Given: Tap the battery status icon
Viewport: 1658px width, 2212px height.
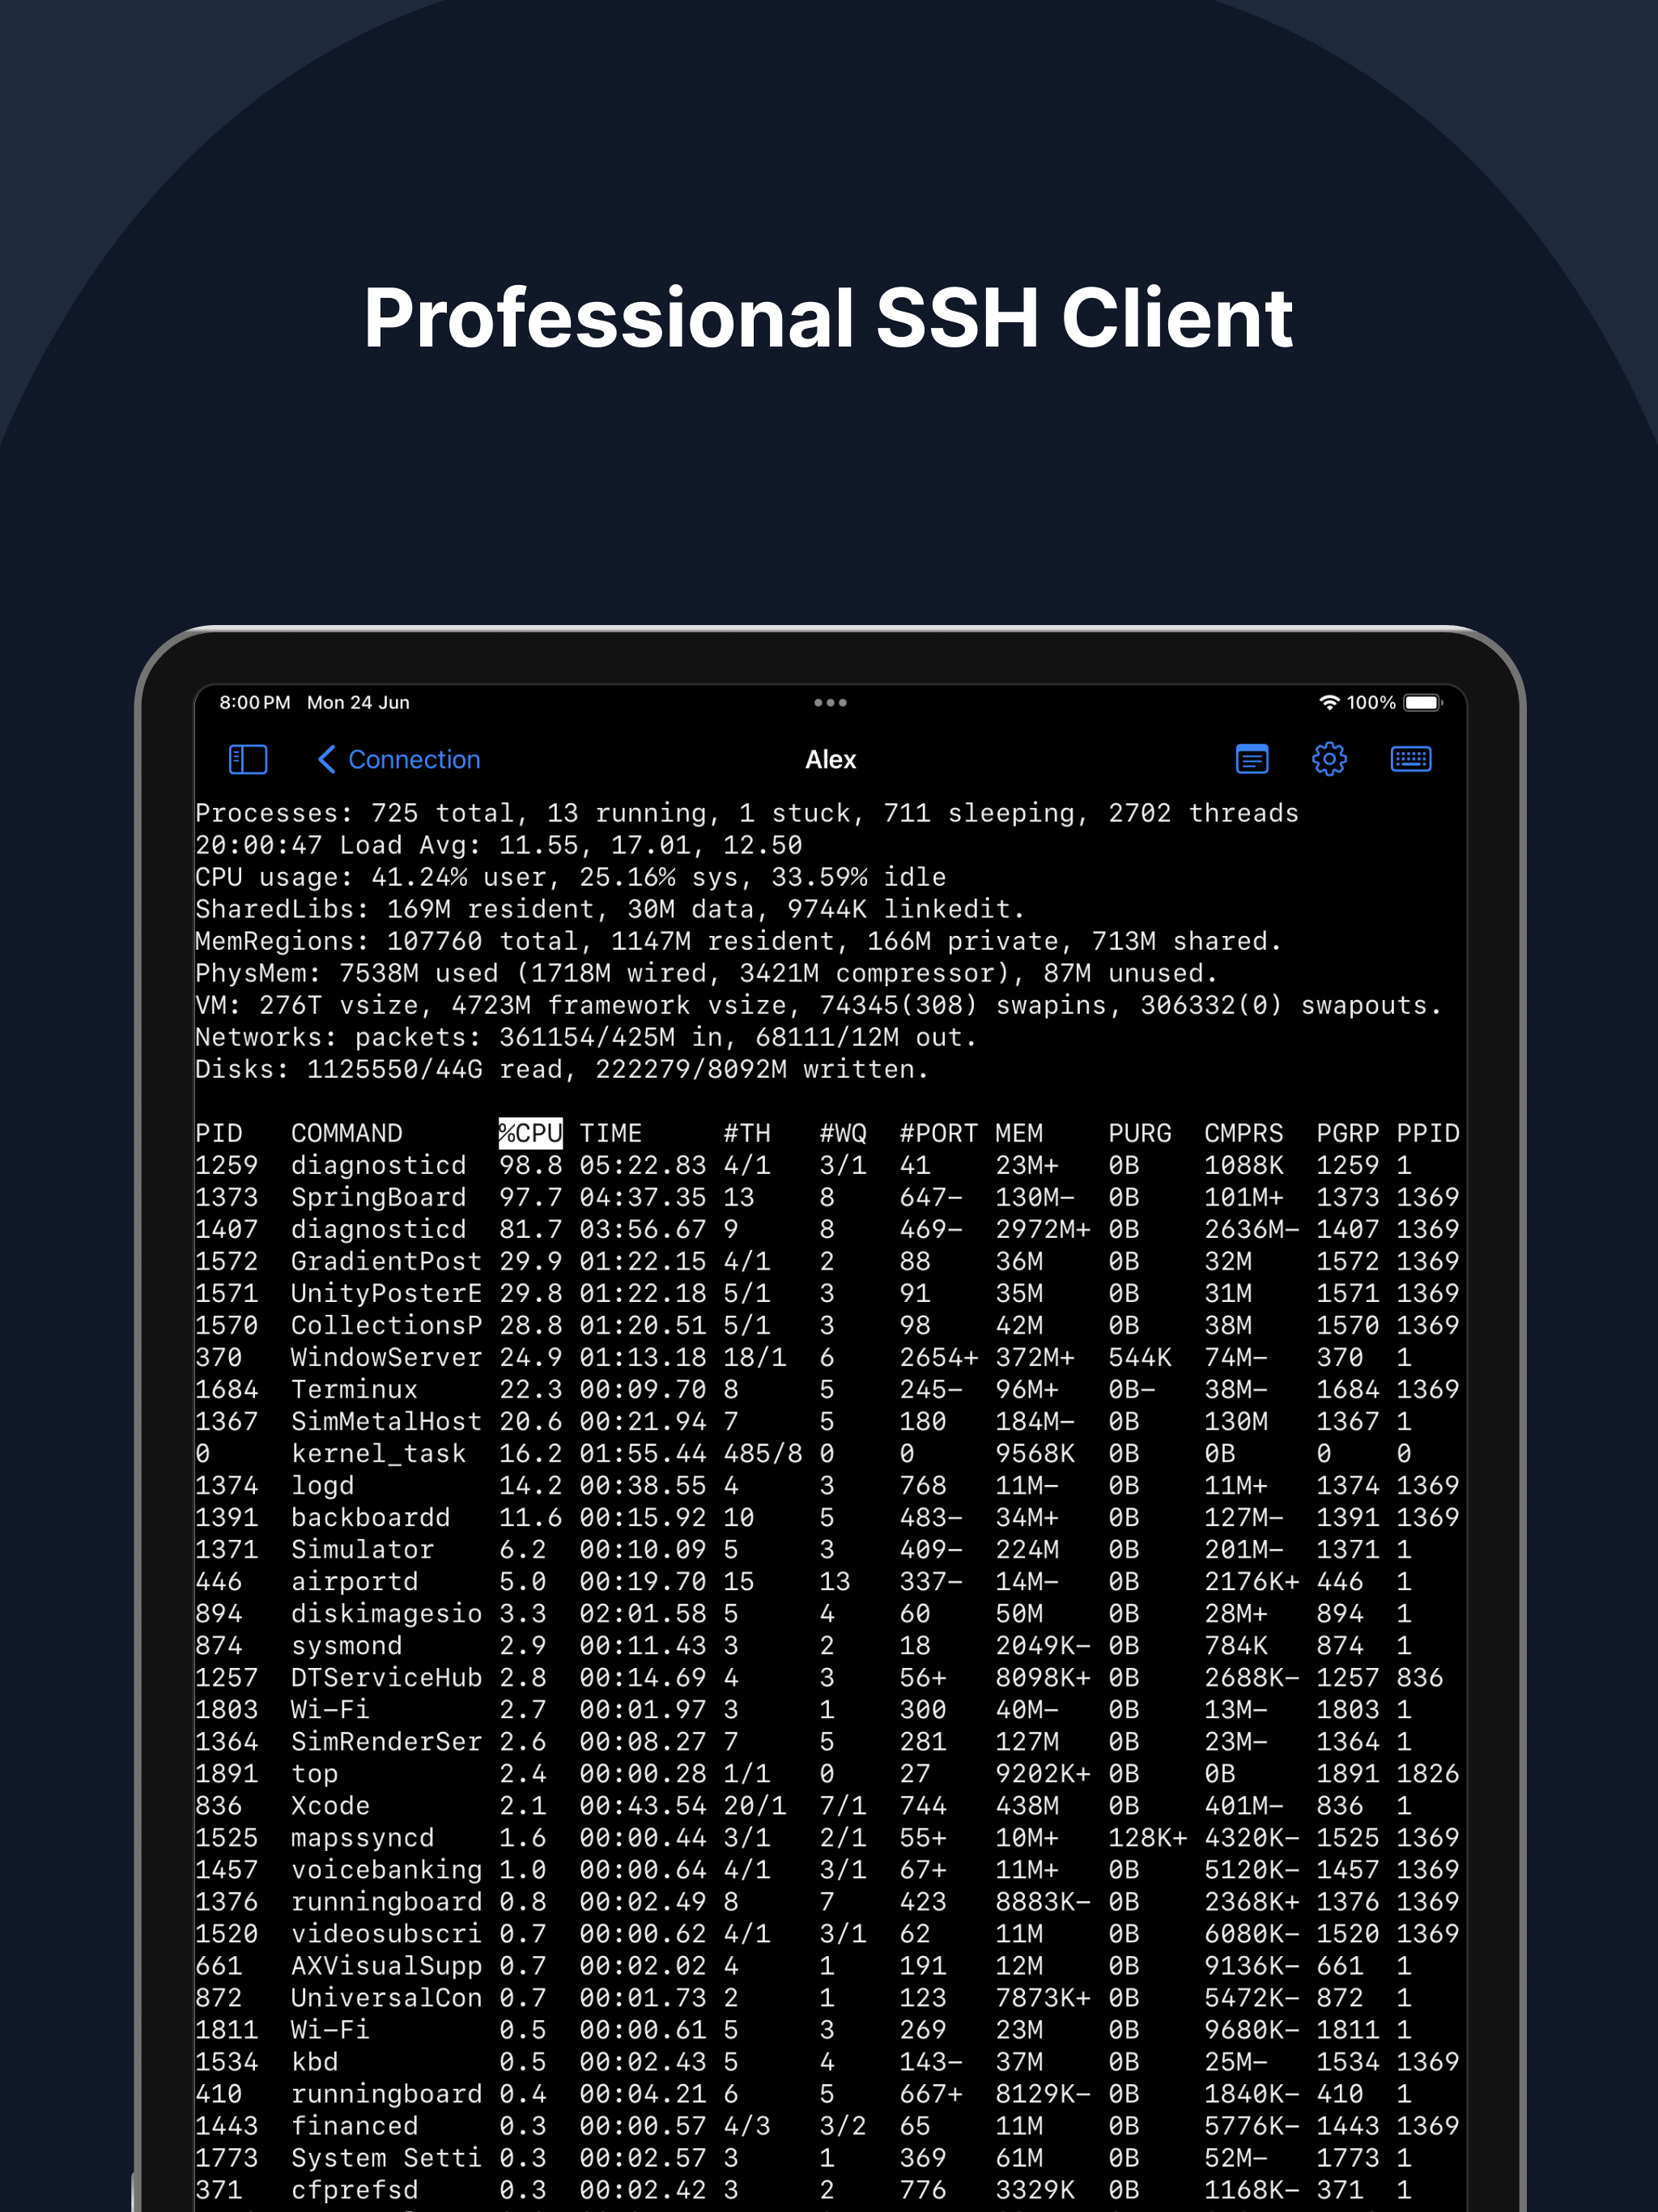Looking at the screenshot, I should (1423, 702).
